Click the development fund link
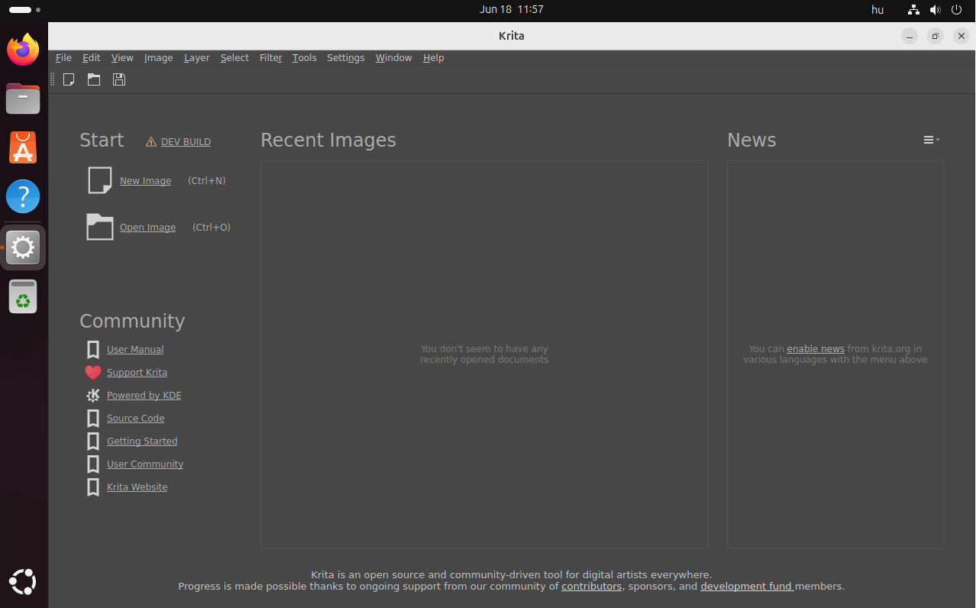 click(746, 587)
